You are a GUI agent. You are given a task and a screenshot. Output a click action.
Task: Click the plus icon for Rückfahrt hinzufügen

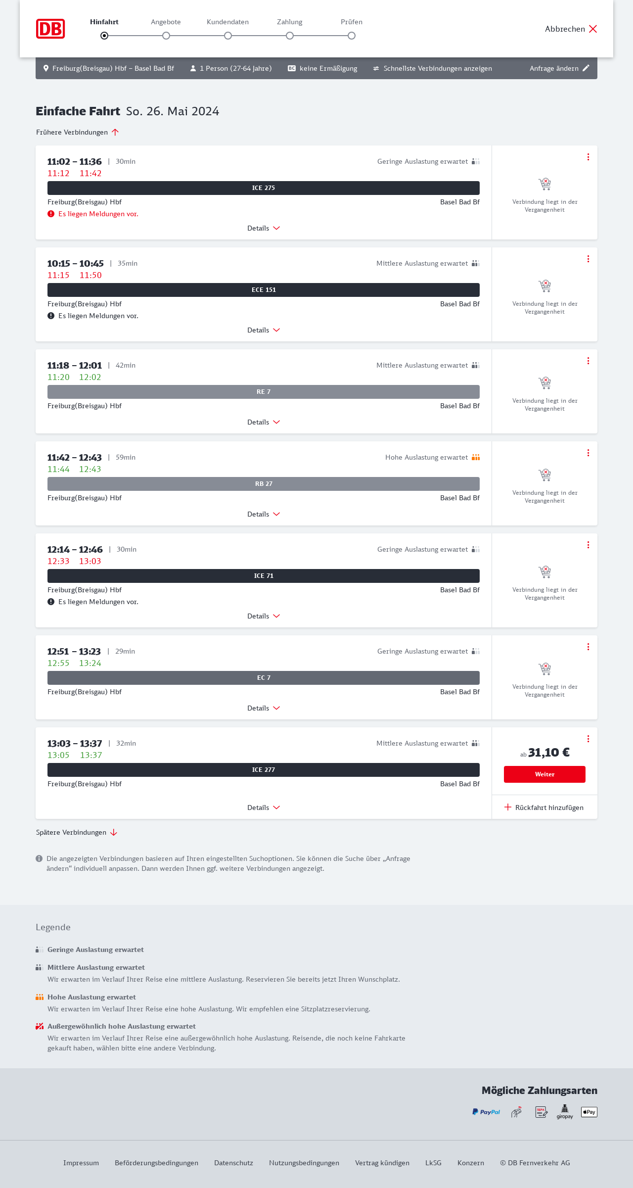(x=508, y=807)
